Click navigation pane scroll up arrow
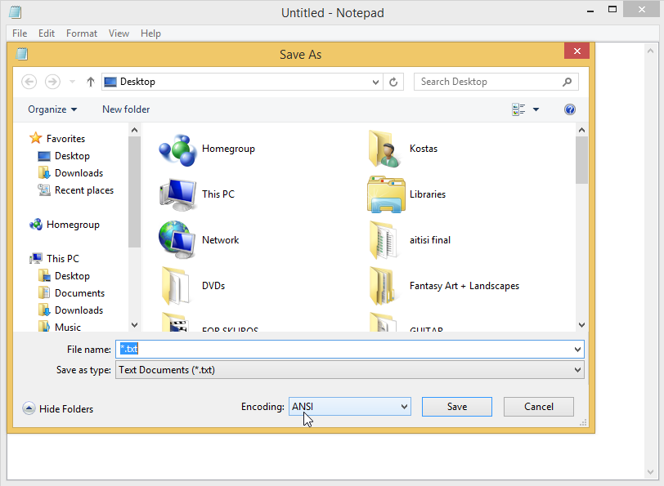Viewport: 664px width, 486px height. 134,130
